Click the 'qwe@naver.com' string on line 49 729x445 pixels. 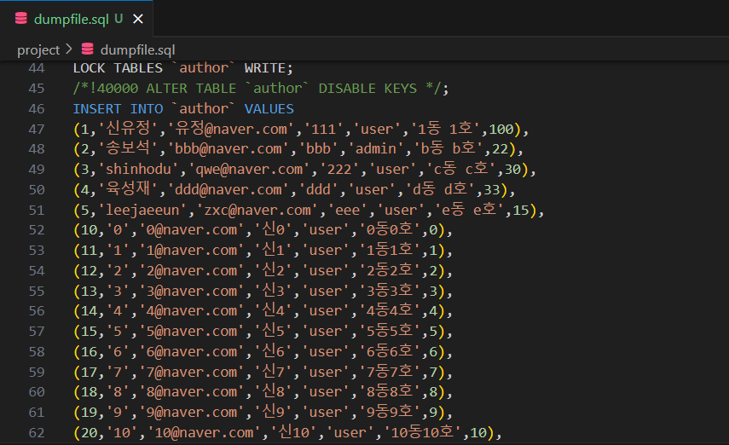(x=249, y=170)
